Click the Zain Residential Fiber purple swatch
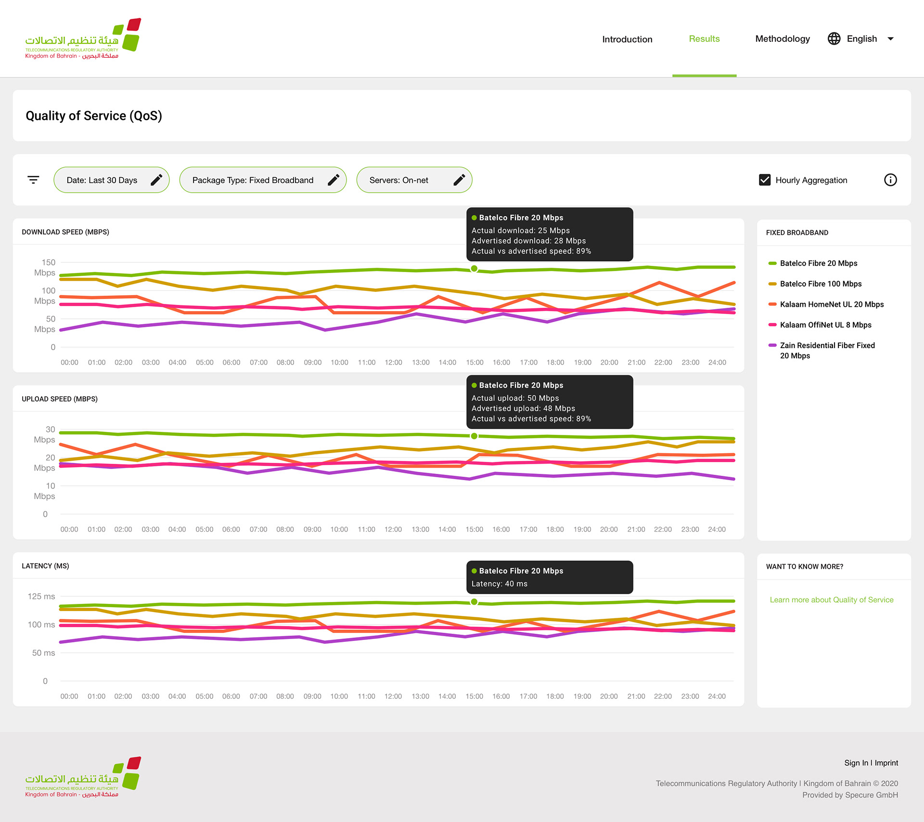The image size is (924, 822). [772, 346]
